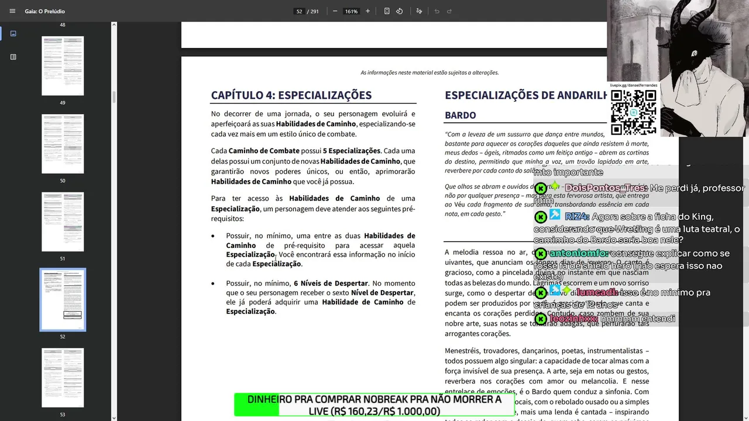Open page 53 thumbnail
The height and width of the screenshot is (421, 749).
tap(63, 378)
